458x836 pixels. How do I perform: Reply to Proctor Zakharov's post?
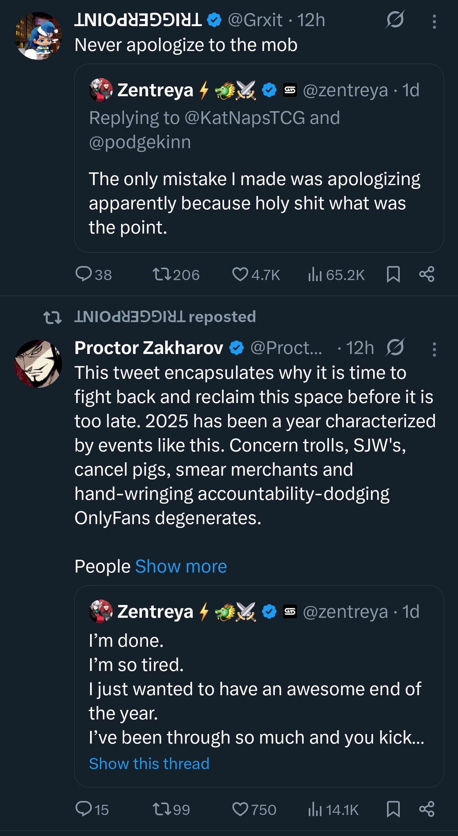[84, 809]
